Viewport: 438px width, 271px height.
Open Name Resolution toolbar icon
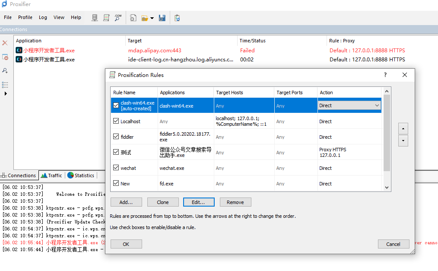point(118,18)
